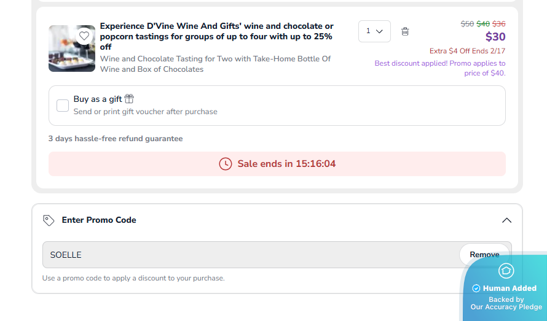Viewport: 547px width, 321px height.
Task: Click the Enter Promo Code header
Action: [x=99, y=220]
